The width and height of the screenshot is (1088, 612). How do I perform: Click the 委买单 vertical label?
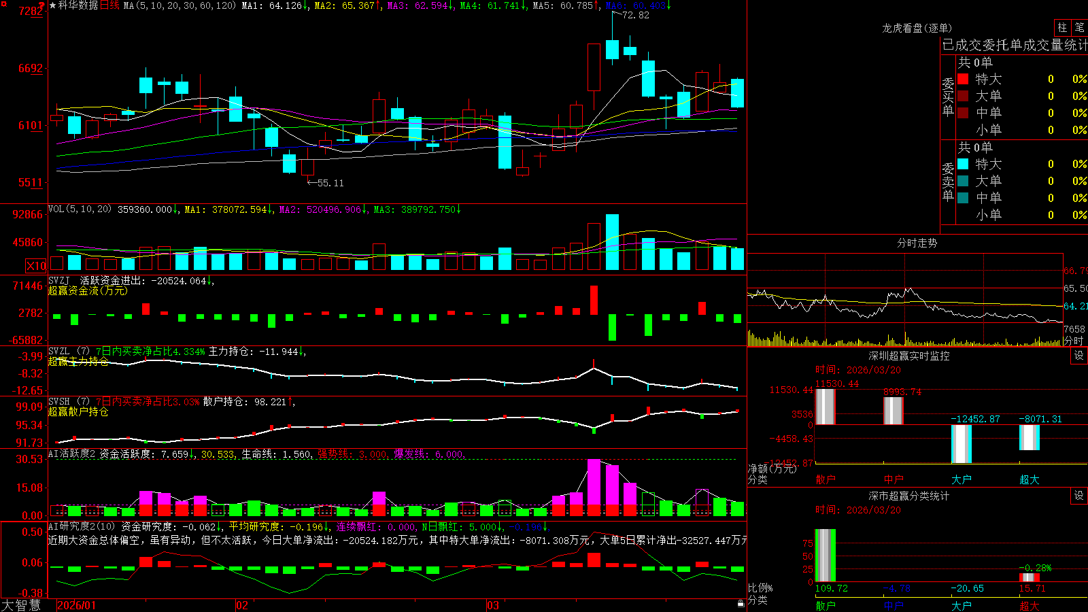948,97
